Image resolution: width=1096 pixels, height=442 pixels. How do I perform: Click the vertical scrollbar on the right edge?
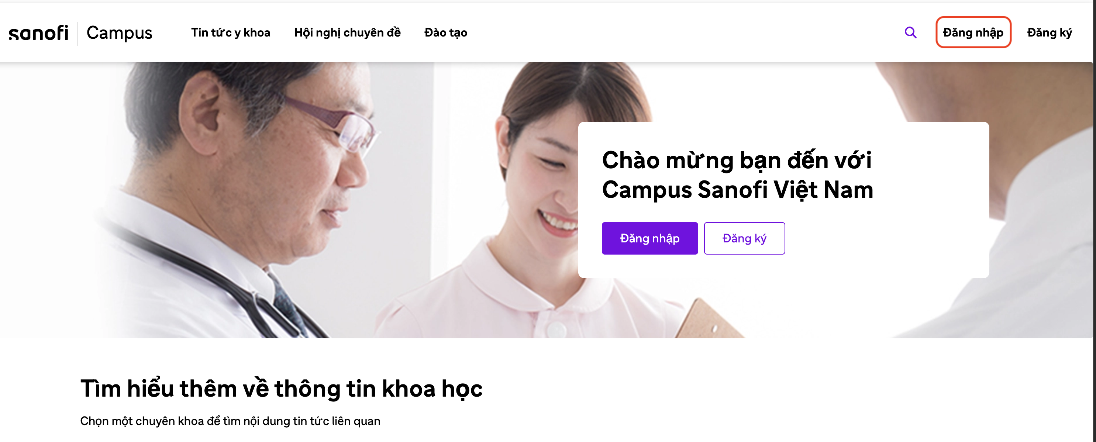[x=1094, y=221]
